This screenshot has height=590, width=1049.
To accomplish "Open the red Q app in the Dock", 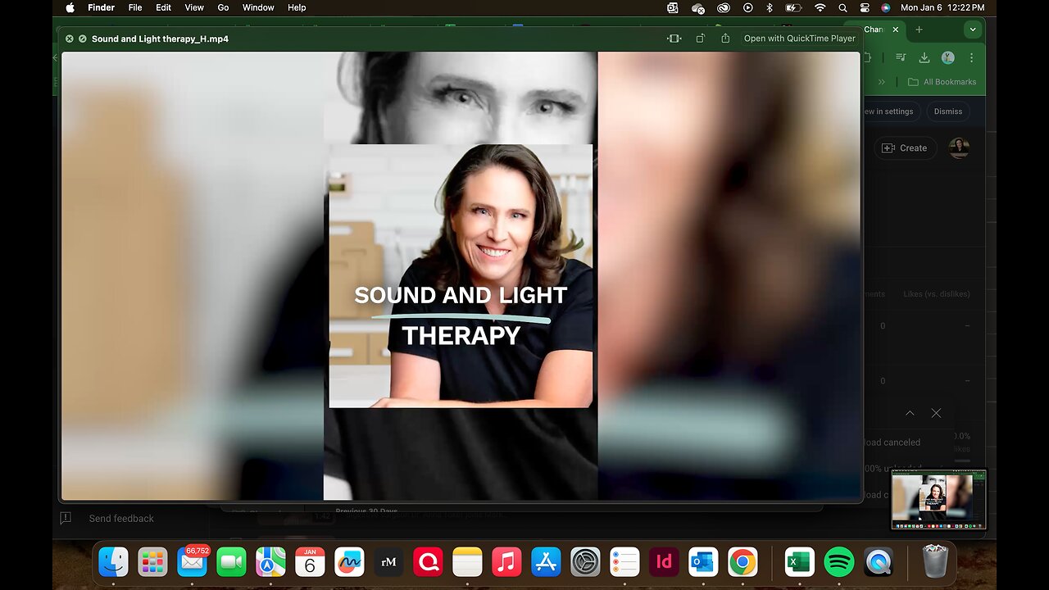I will 428,562.
